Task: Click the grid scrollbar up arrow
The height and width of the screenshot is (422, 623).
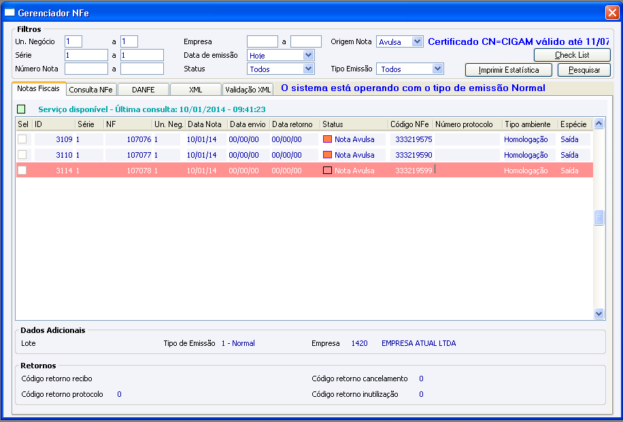Action: 599,124
